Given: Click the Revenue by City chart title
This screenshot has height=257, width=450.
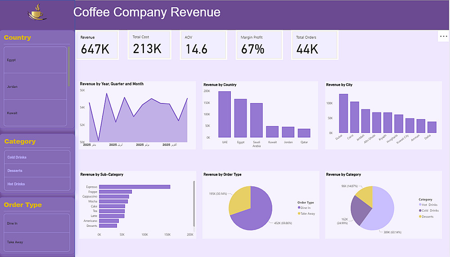Looking at the screenshot, I should (x=339, y=85).
